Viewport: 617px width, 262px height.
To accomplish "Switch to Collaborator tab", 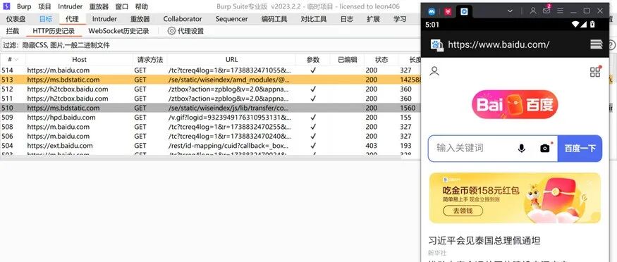I will pos(183,19).
